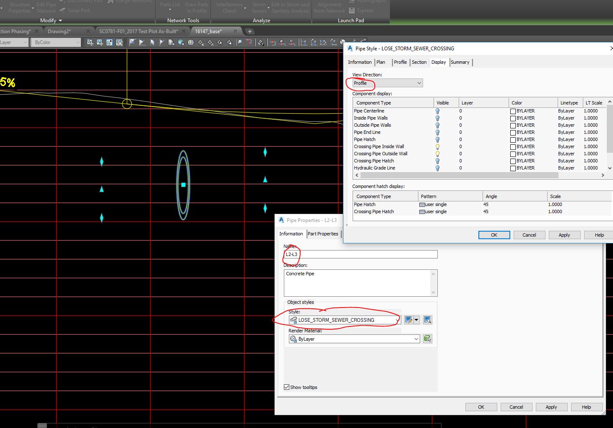Click Alignment from Network in Launch Pad
The height and width of the screenshot is (428, 613).
point(329,8)
